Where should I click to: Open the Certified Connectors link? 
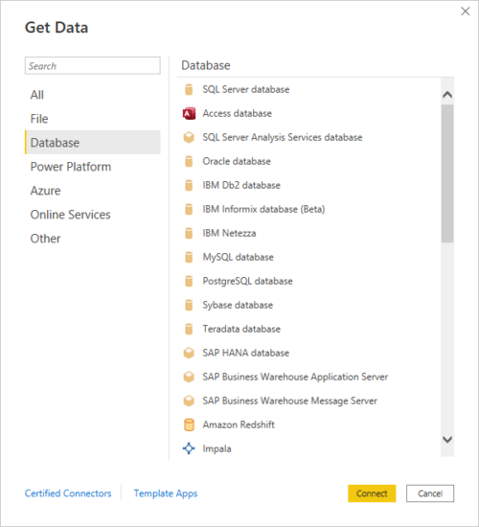pos(68,493)
